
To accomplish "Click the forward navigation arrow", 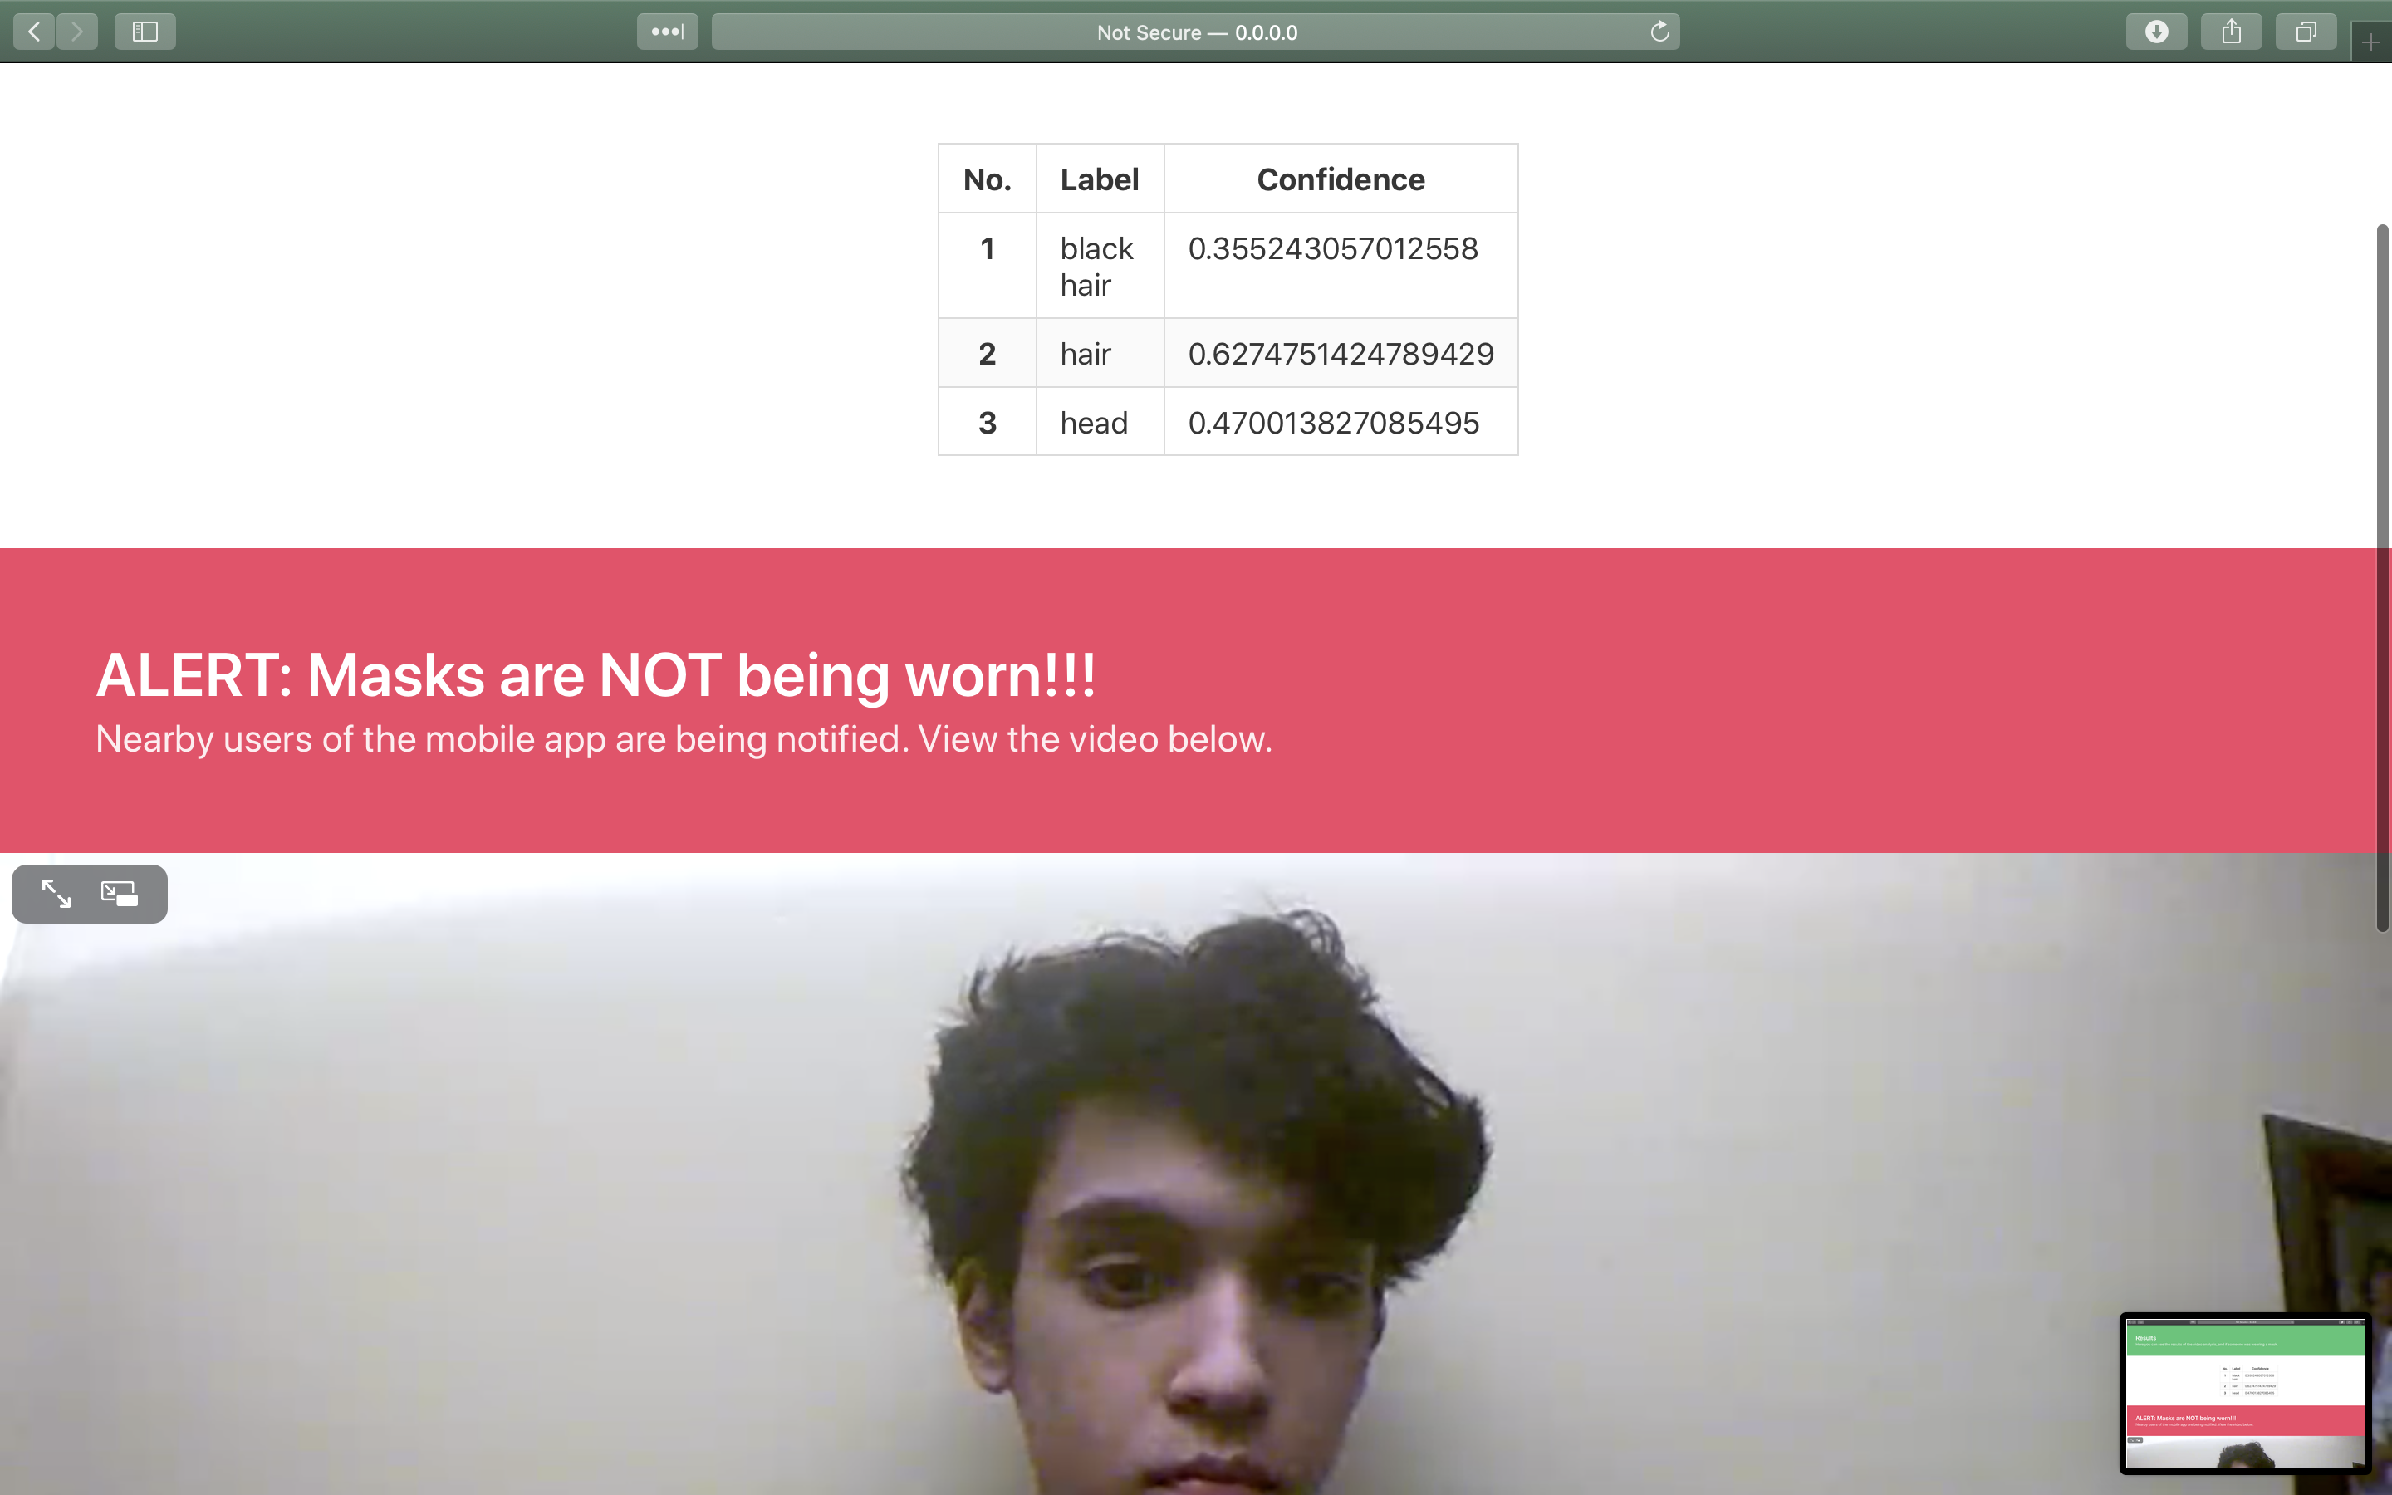I will pyautogui.click(x=77, y=32).
